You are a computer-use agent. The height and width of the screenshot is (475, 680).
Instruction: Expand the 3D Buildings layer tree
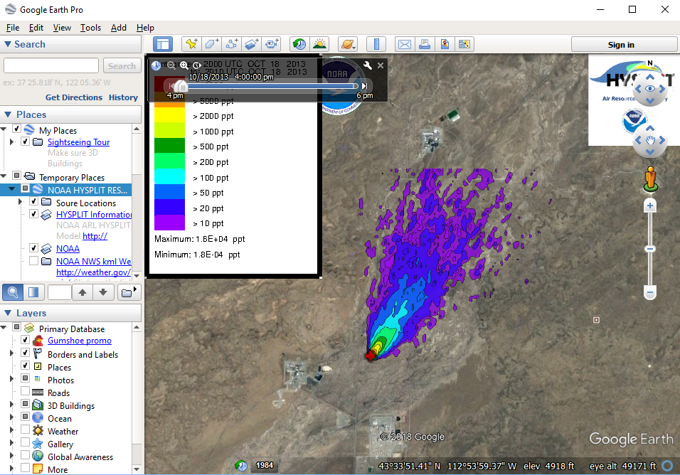[11, 405]
